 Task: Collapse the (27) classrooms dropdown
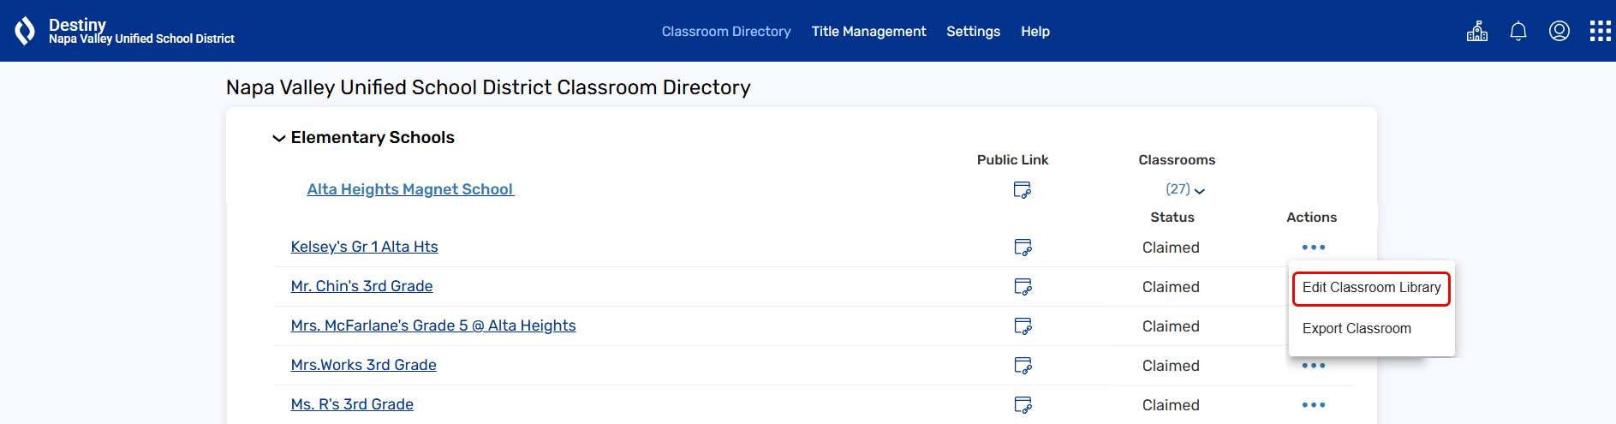pyautogui.click(x=1185, y=189)
